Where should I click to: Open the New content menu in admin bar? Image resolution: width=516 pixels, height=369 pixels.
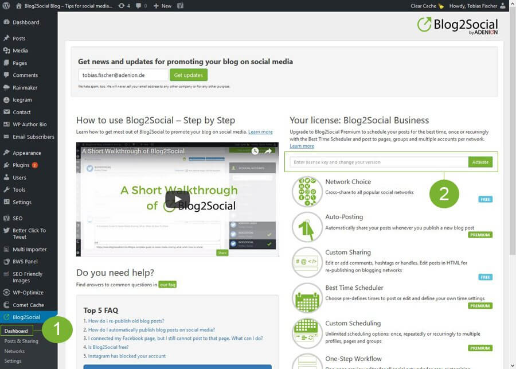point(162,6)
